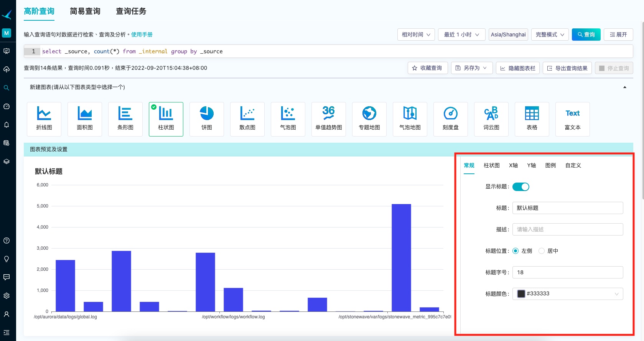
Task: Select the 折线图 line chart type
Action: pos(44,119)
